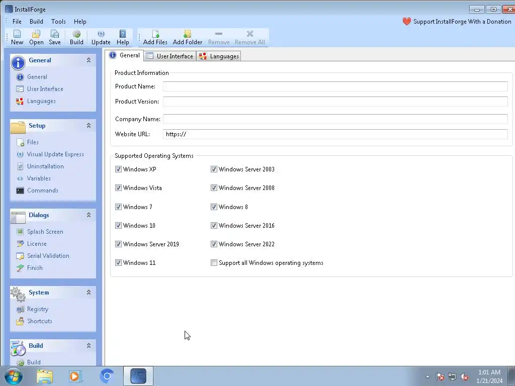
Task: Collapse the Build sidebar section
Action: [89, 346]
